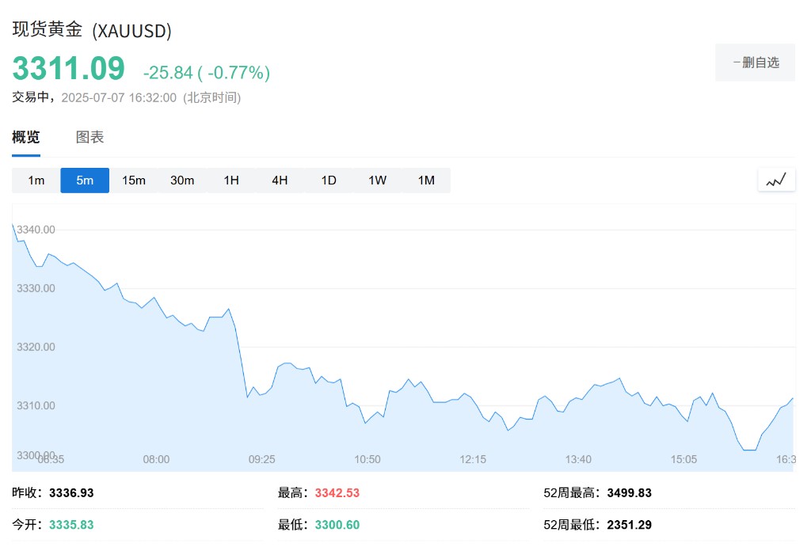Switch chart to 15m interval

[134, 180]
